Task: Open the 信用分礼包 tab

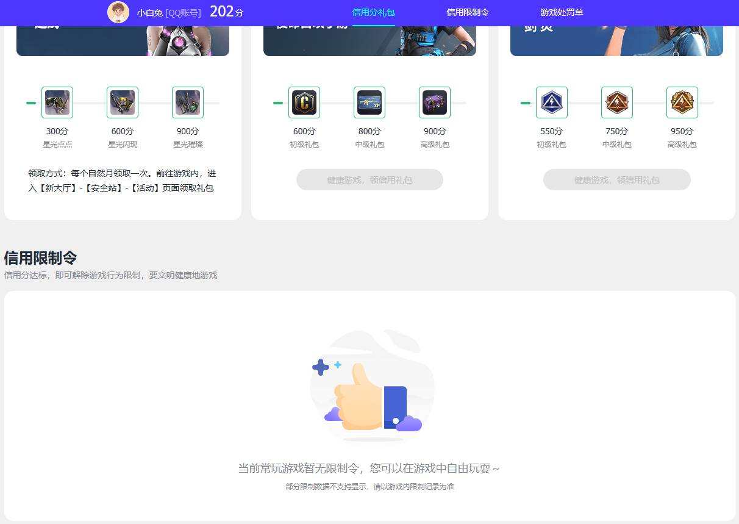Action: click(x=374, y=12)
